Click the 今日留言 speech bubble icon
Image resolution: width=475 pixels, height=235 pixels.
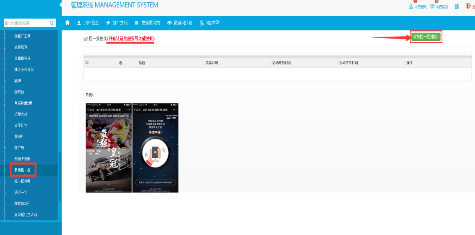point(432,6)
